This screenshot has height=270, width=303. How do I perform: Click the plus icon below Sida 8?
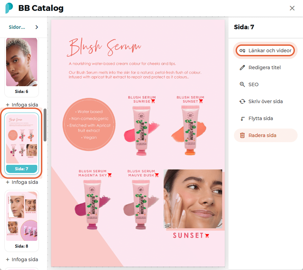[7, 259]
